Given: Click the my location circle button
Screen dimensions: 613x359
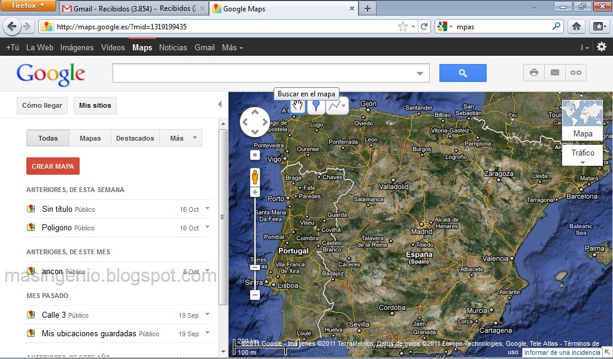Looking at the screenshot, I should [255, 155].
